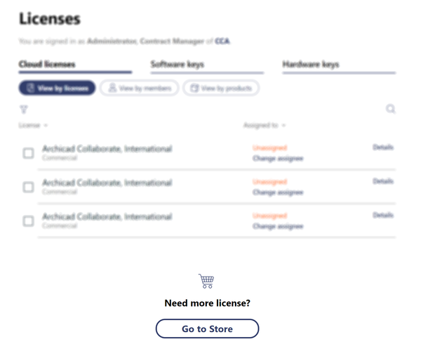
Task: Check the third Archicad Collaborate license checkbox
Action: 28,221
